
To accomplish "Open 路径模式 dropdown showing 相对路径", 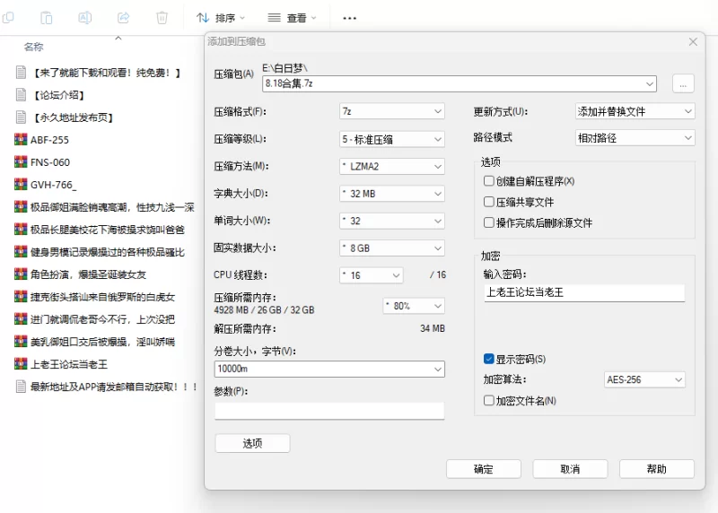I will (x=635, y=138).
